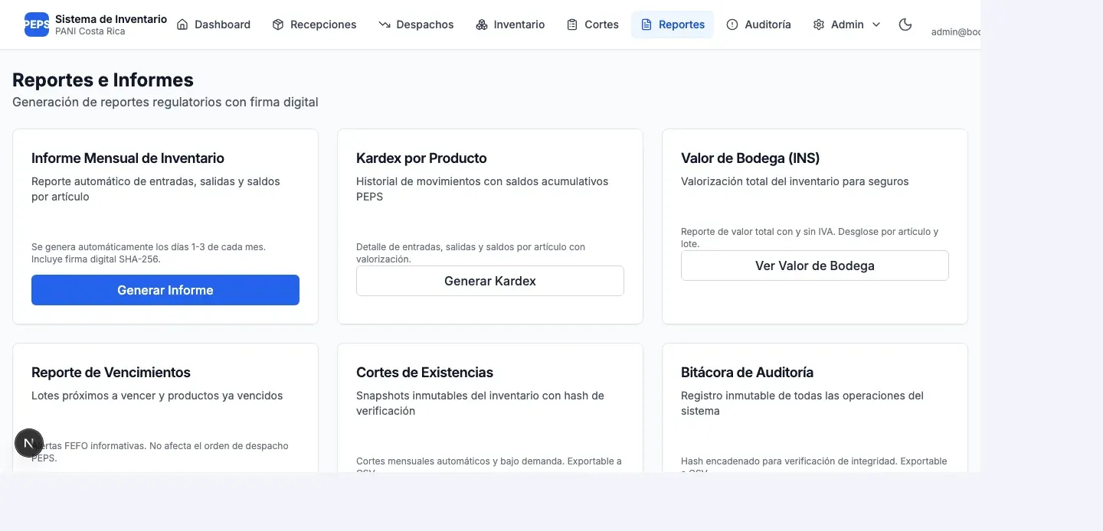Click the Reportes e Informes page title

pyautogui.click(x=103, y=80)
